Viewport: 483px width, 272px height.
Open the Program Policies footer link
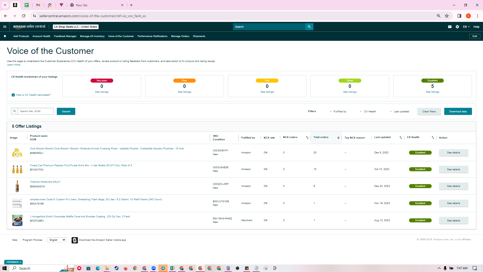32,240
